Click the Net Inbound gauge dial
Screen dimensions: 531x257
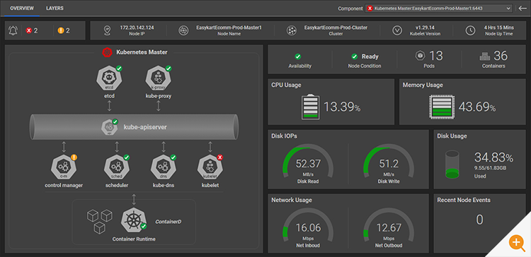tap(308, 225)
